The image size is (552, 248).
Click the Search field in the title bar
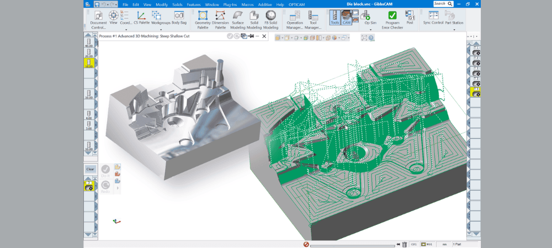pyautogui.click(x=443, y=3)
